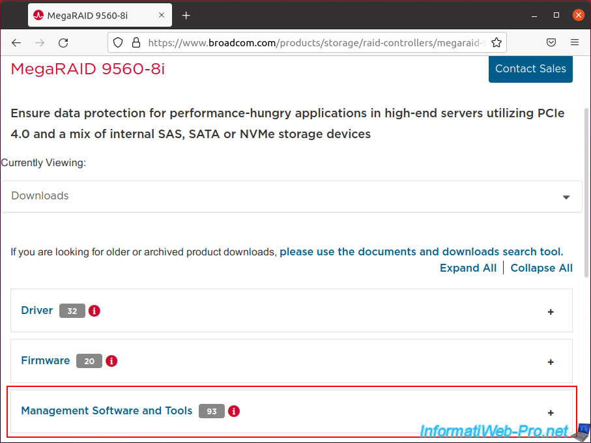Click the Broadcom favicon on the tab
591x443 pixels.
[x=38, y=16]
